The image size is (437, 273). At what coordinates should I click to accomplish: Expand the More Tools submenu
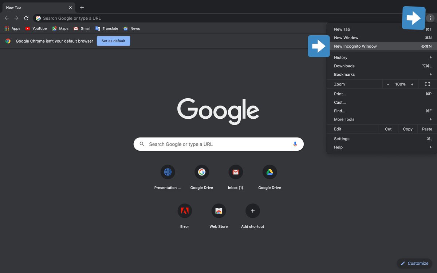382,119
